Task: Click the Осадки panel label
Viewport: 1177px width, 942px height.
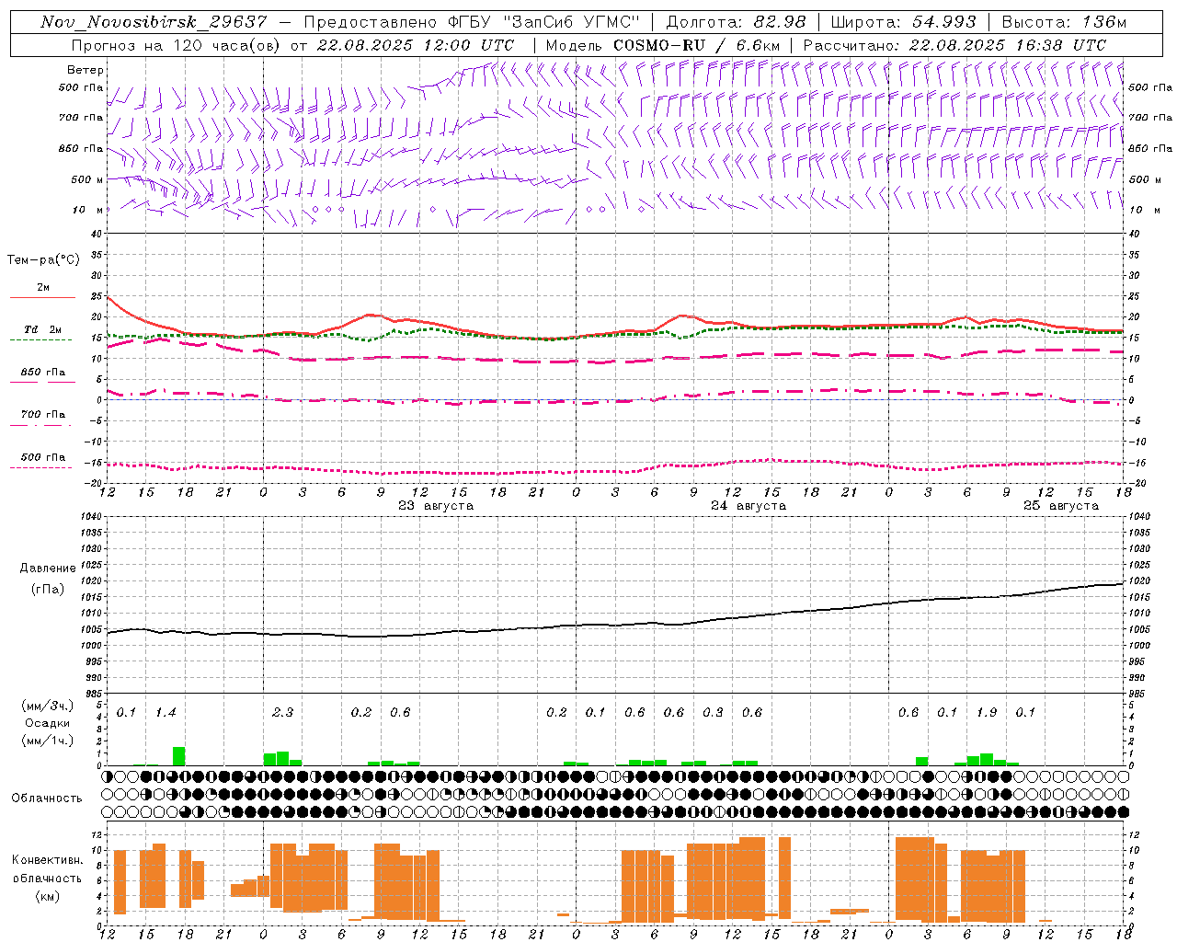Action: pos(48,724)
